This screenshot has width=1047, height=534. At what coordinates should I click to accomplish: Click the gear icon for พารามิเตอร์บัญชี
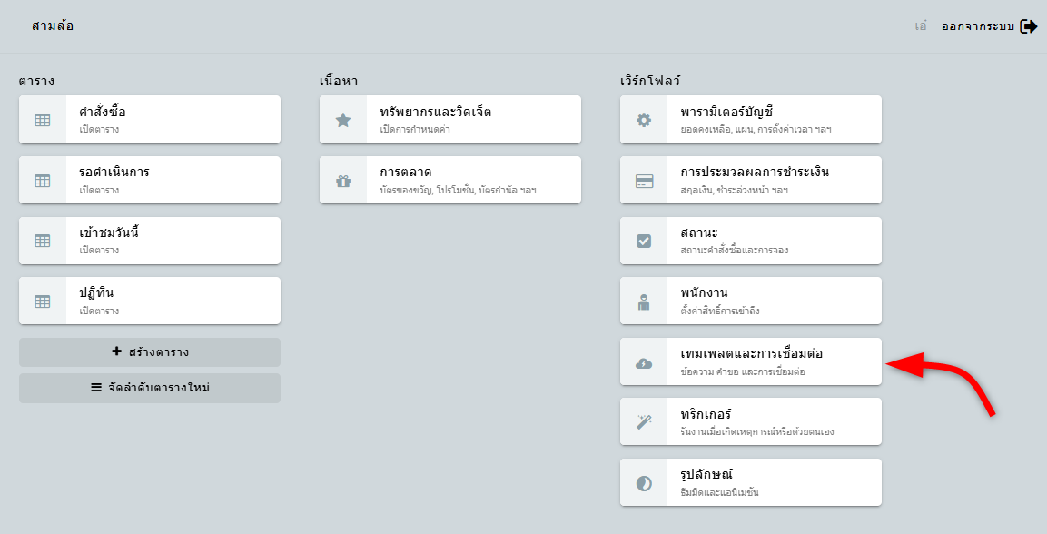pyautogui.click(x=644, y=120)
